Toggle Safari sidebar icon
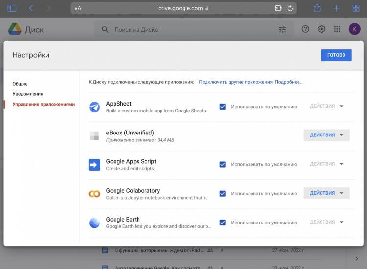 [12, 8]
